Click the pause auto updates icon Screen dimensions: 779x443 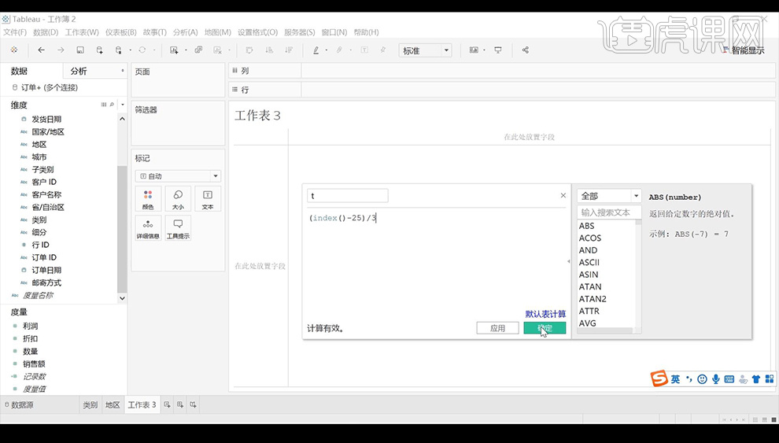118,50
